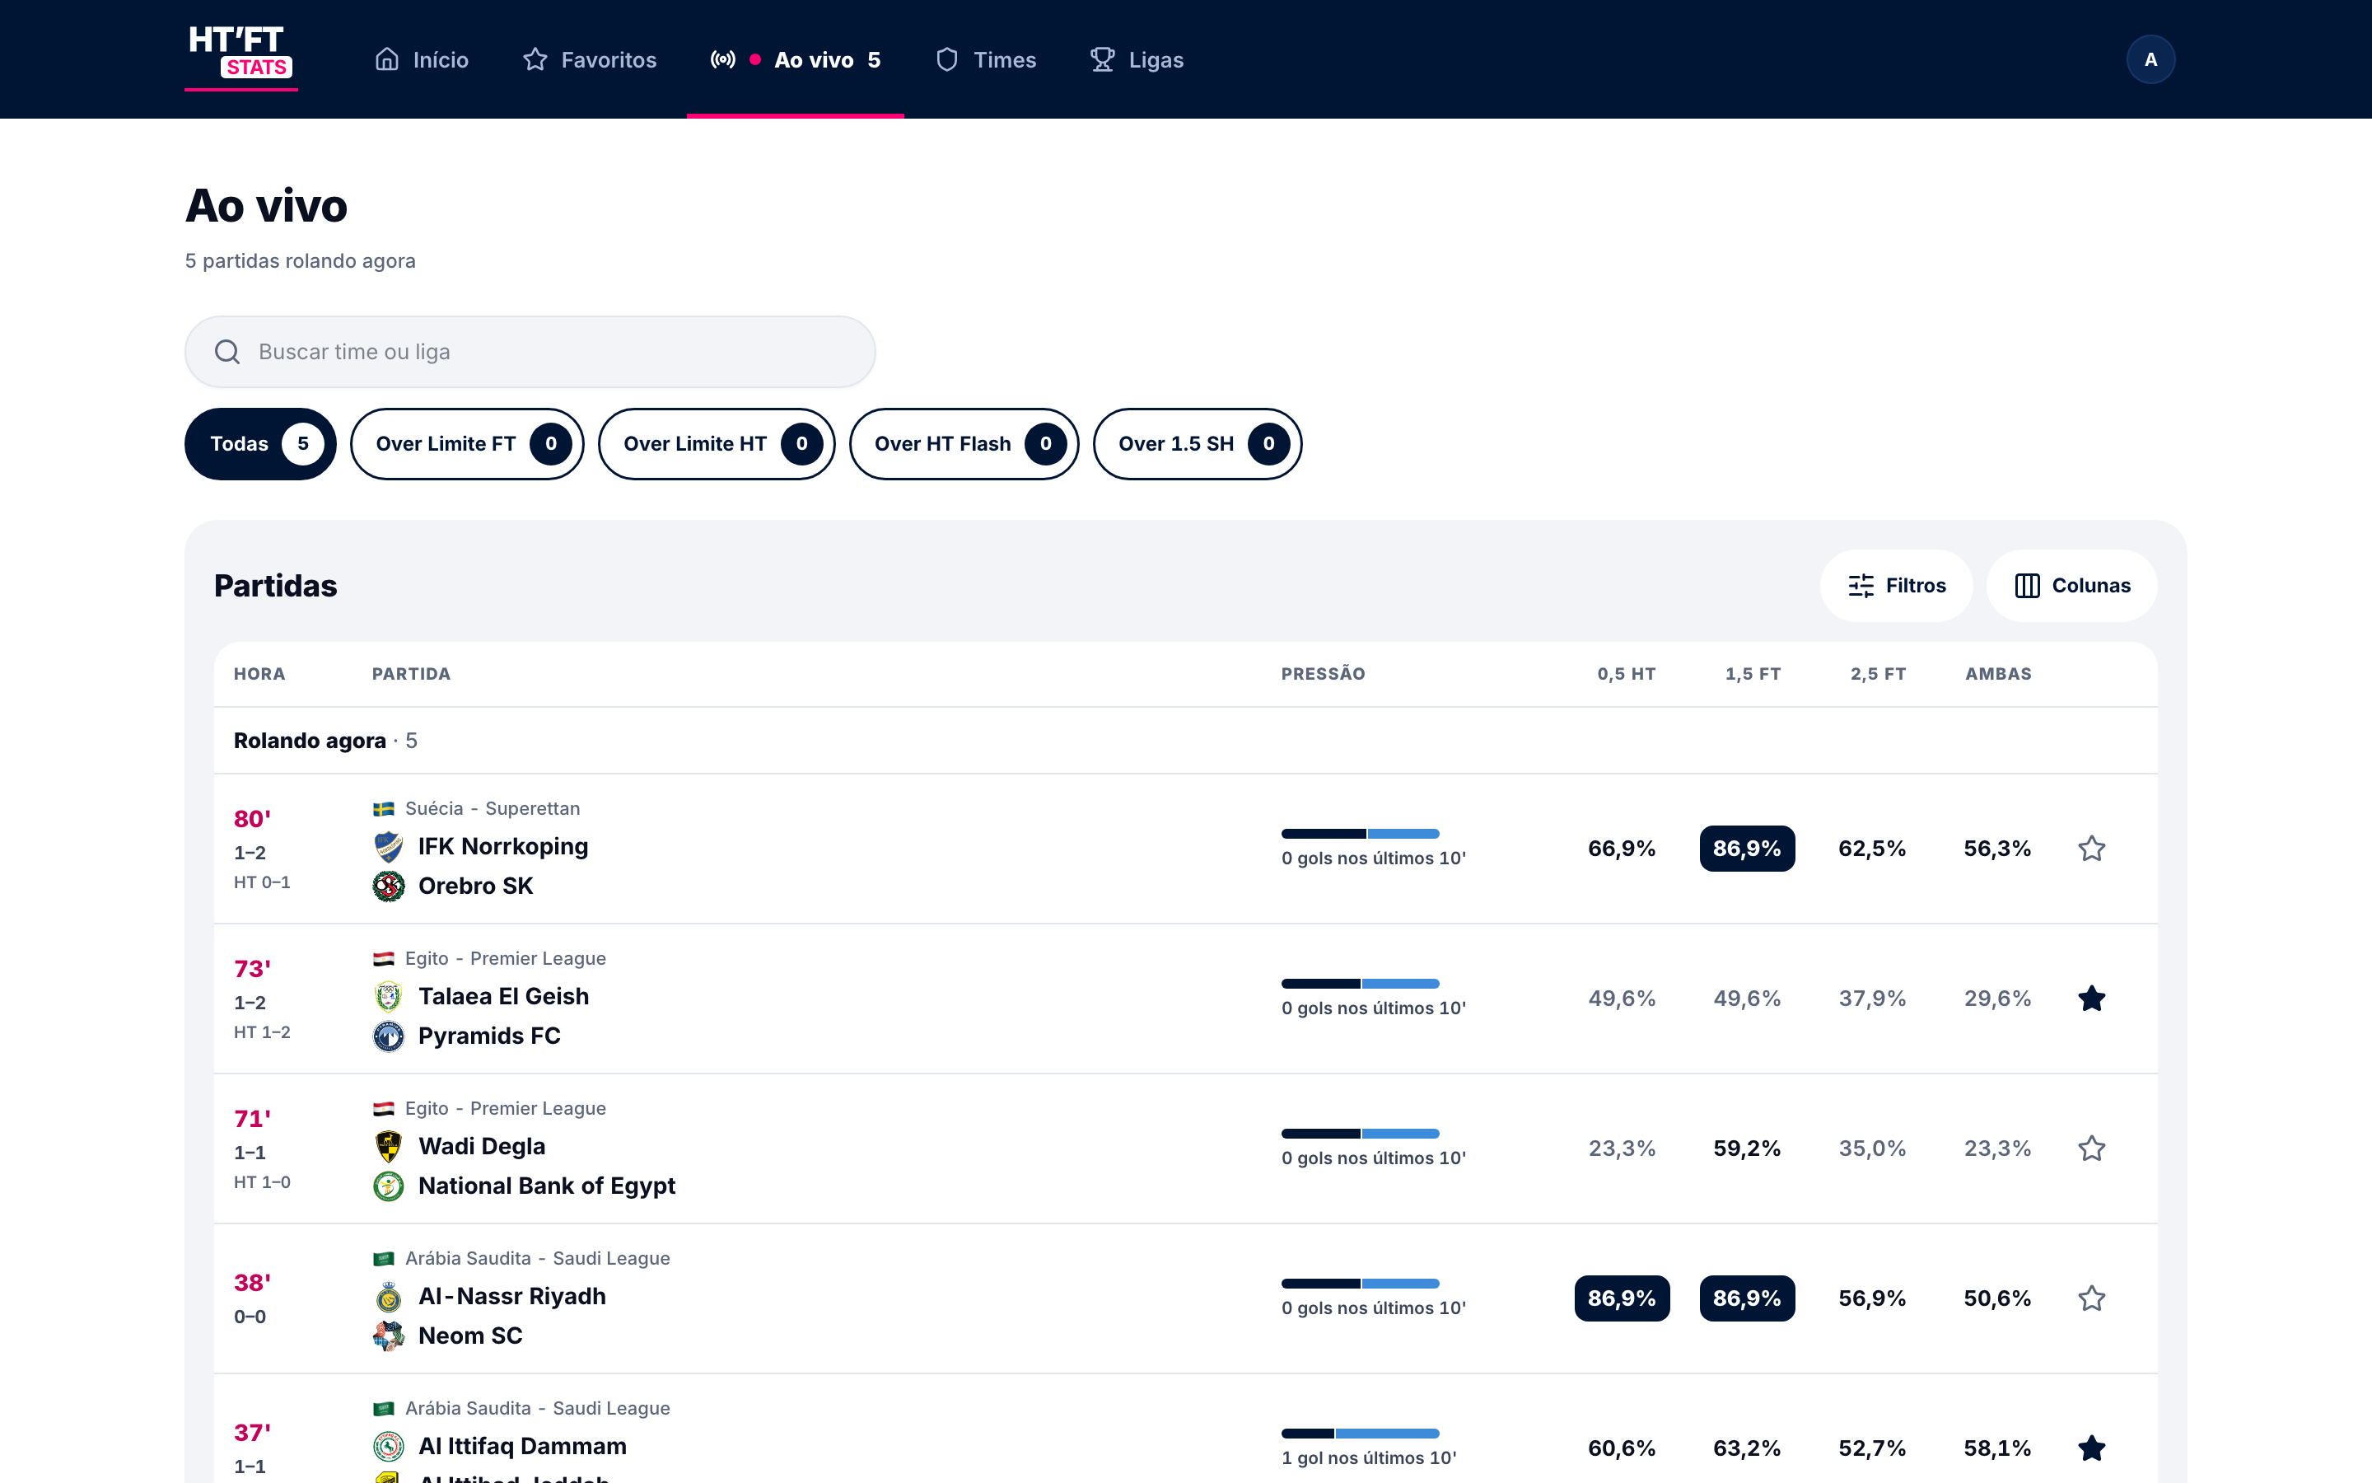Screen dimensions: 2372x1483
Task: Favorite the IFK Norrkoping match star
Action: tap(2092, 849)
